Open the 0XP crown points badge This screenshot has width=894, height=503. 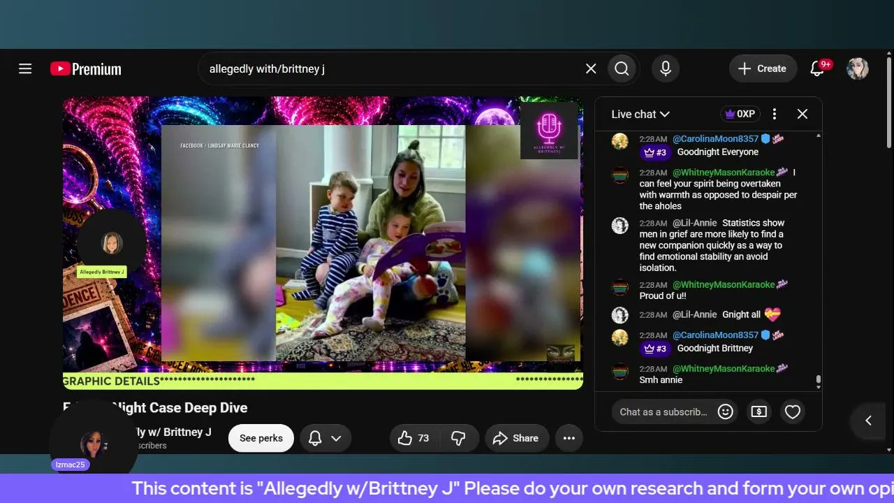point(740,114)
